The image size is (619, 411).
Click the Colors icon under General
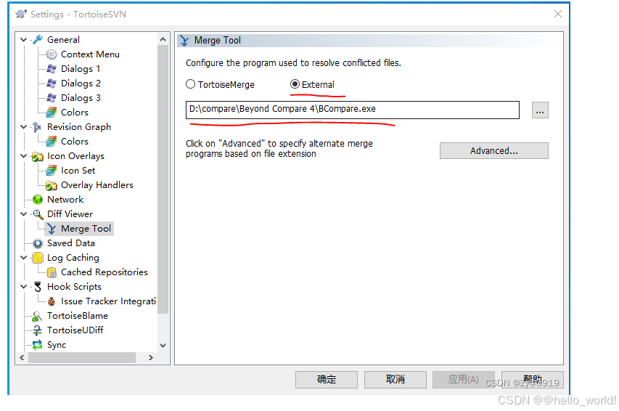pyautogui.click(x=52, y=113)
